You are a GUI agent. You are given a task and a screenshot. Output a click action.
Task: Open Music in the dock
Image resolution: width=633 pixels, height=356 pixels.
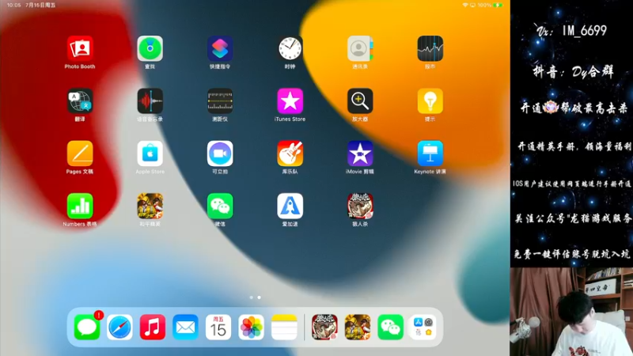153,327
